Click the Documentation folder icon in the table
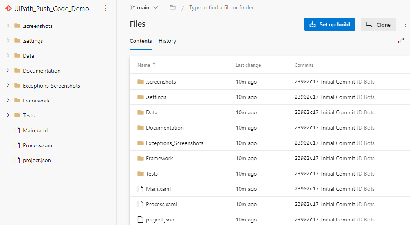Screen dimensions: 410x225 click(141, 128)
